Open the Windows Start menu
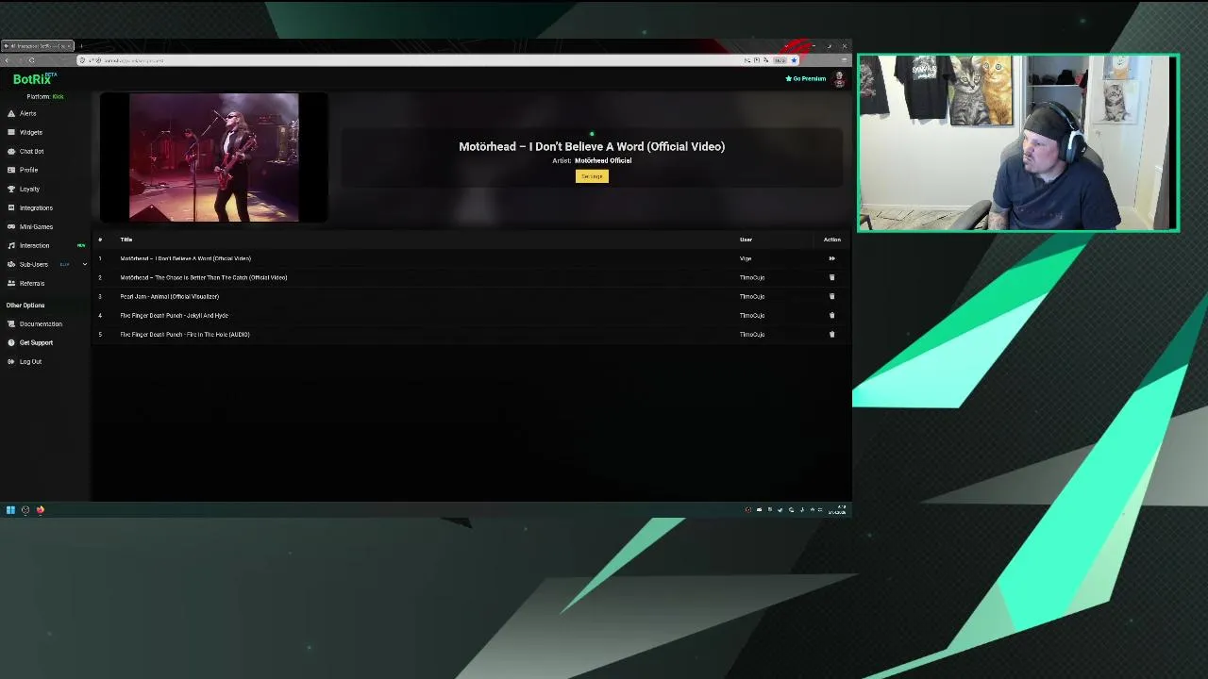 click(10, 510)
